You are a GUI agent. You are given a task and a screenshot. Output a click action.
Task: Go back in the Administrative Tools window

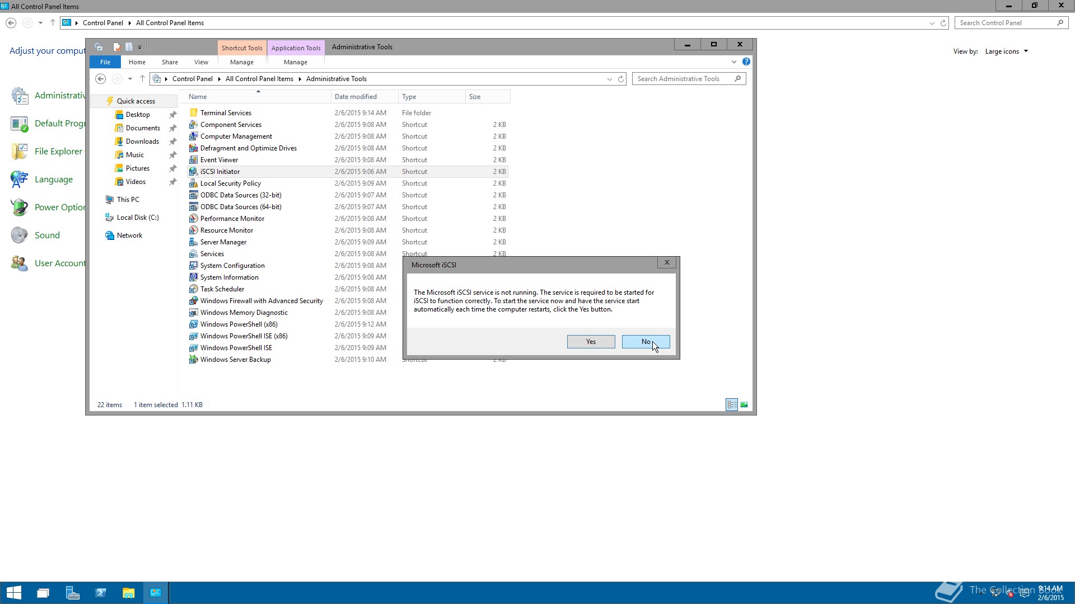[100, 79]
